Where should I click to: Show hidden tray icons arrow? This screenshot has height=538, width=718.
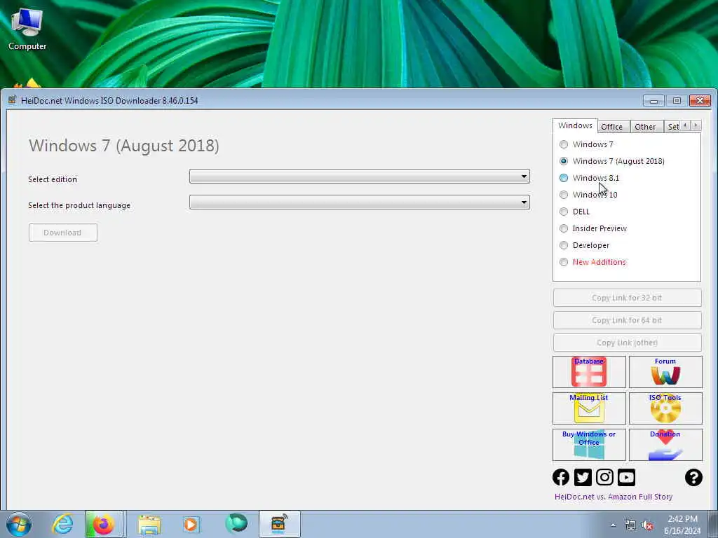(613, 525)
